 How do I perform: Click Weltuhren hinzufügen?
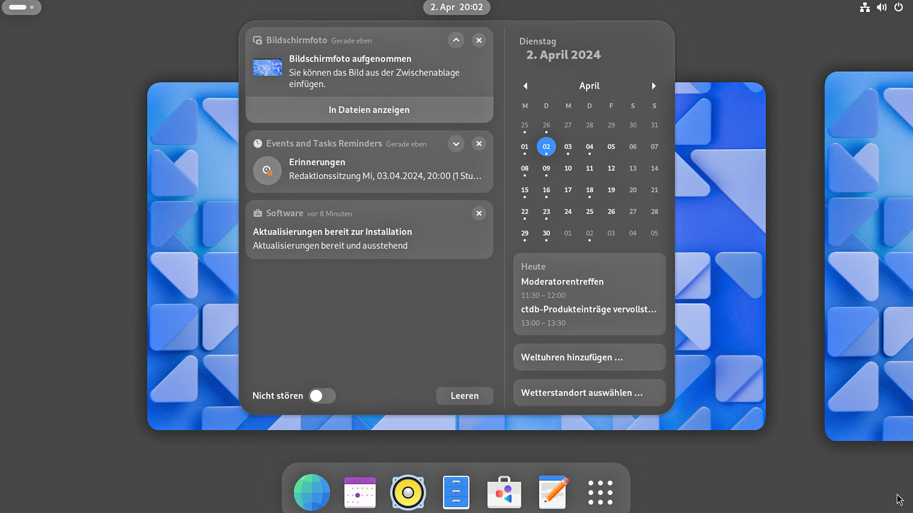pyautogui.click(x=589, y=358)
